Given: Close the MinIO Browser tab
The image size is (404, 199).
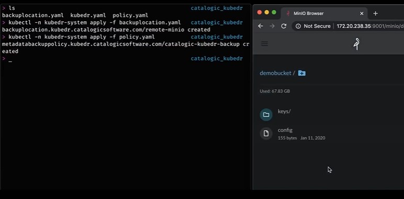Looking at the screenshot, I should [362, 14].
